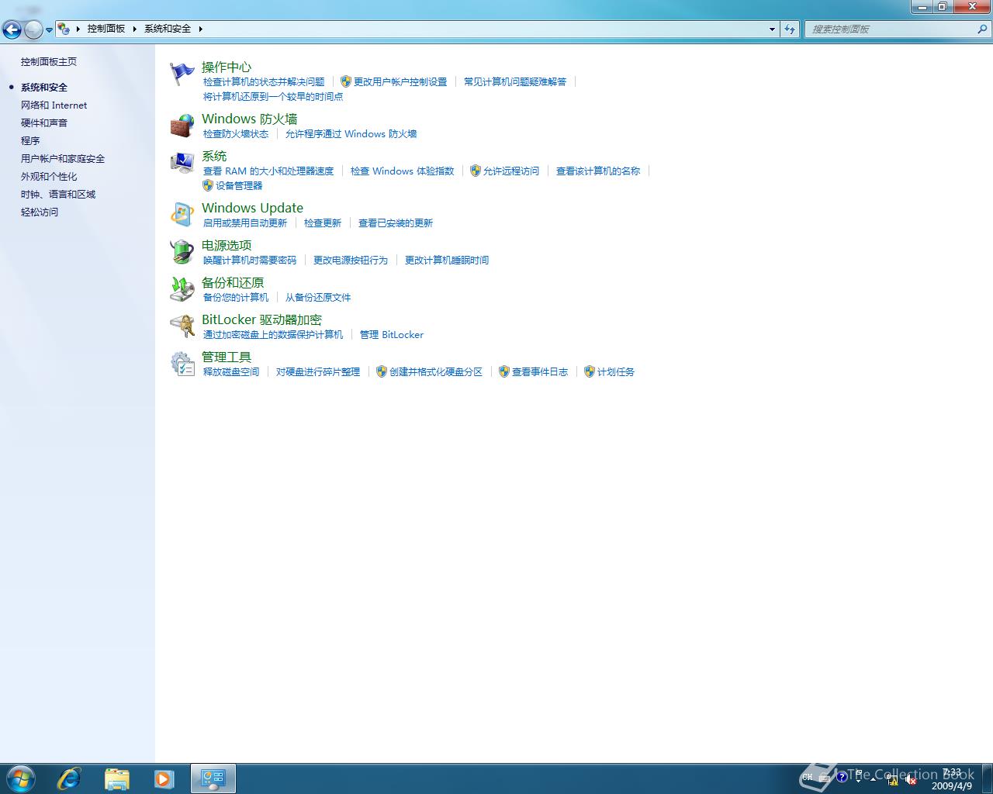Image resolution: width=993 pixels, height=794 pixels.
Task: Select 程序 in the sidebar
Action: coord(30,140)
